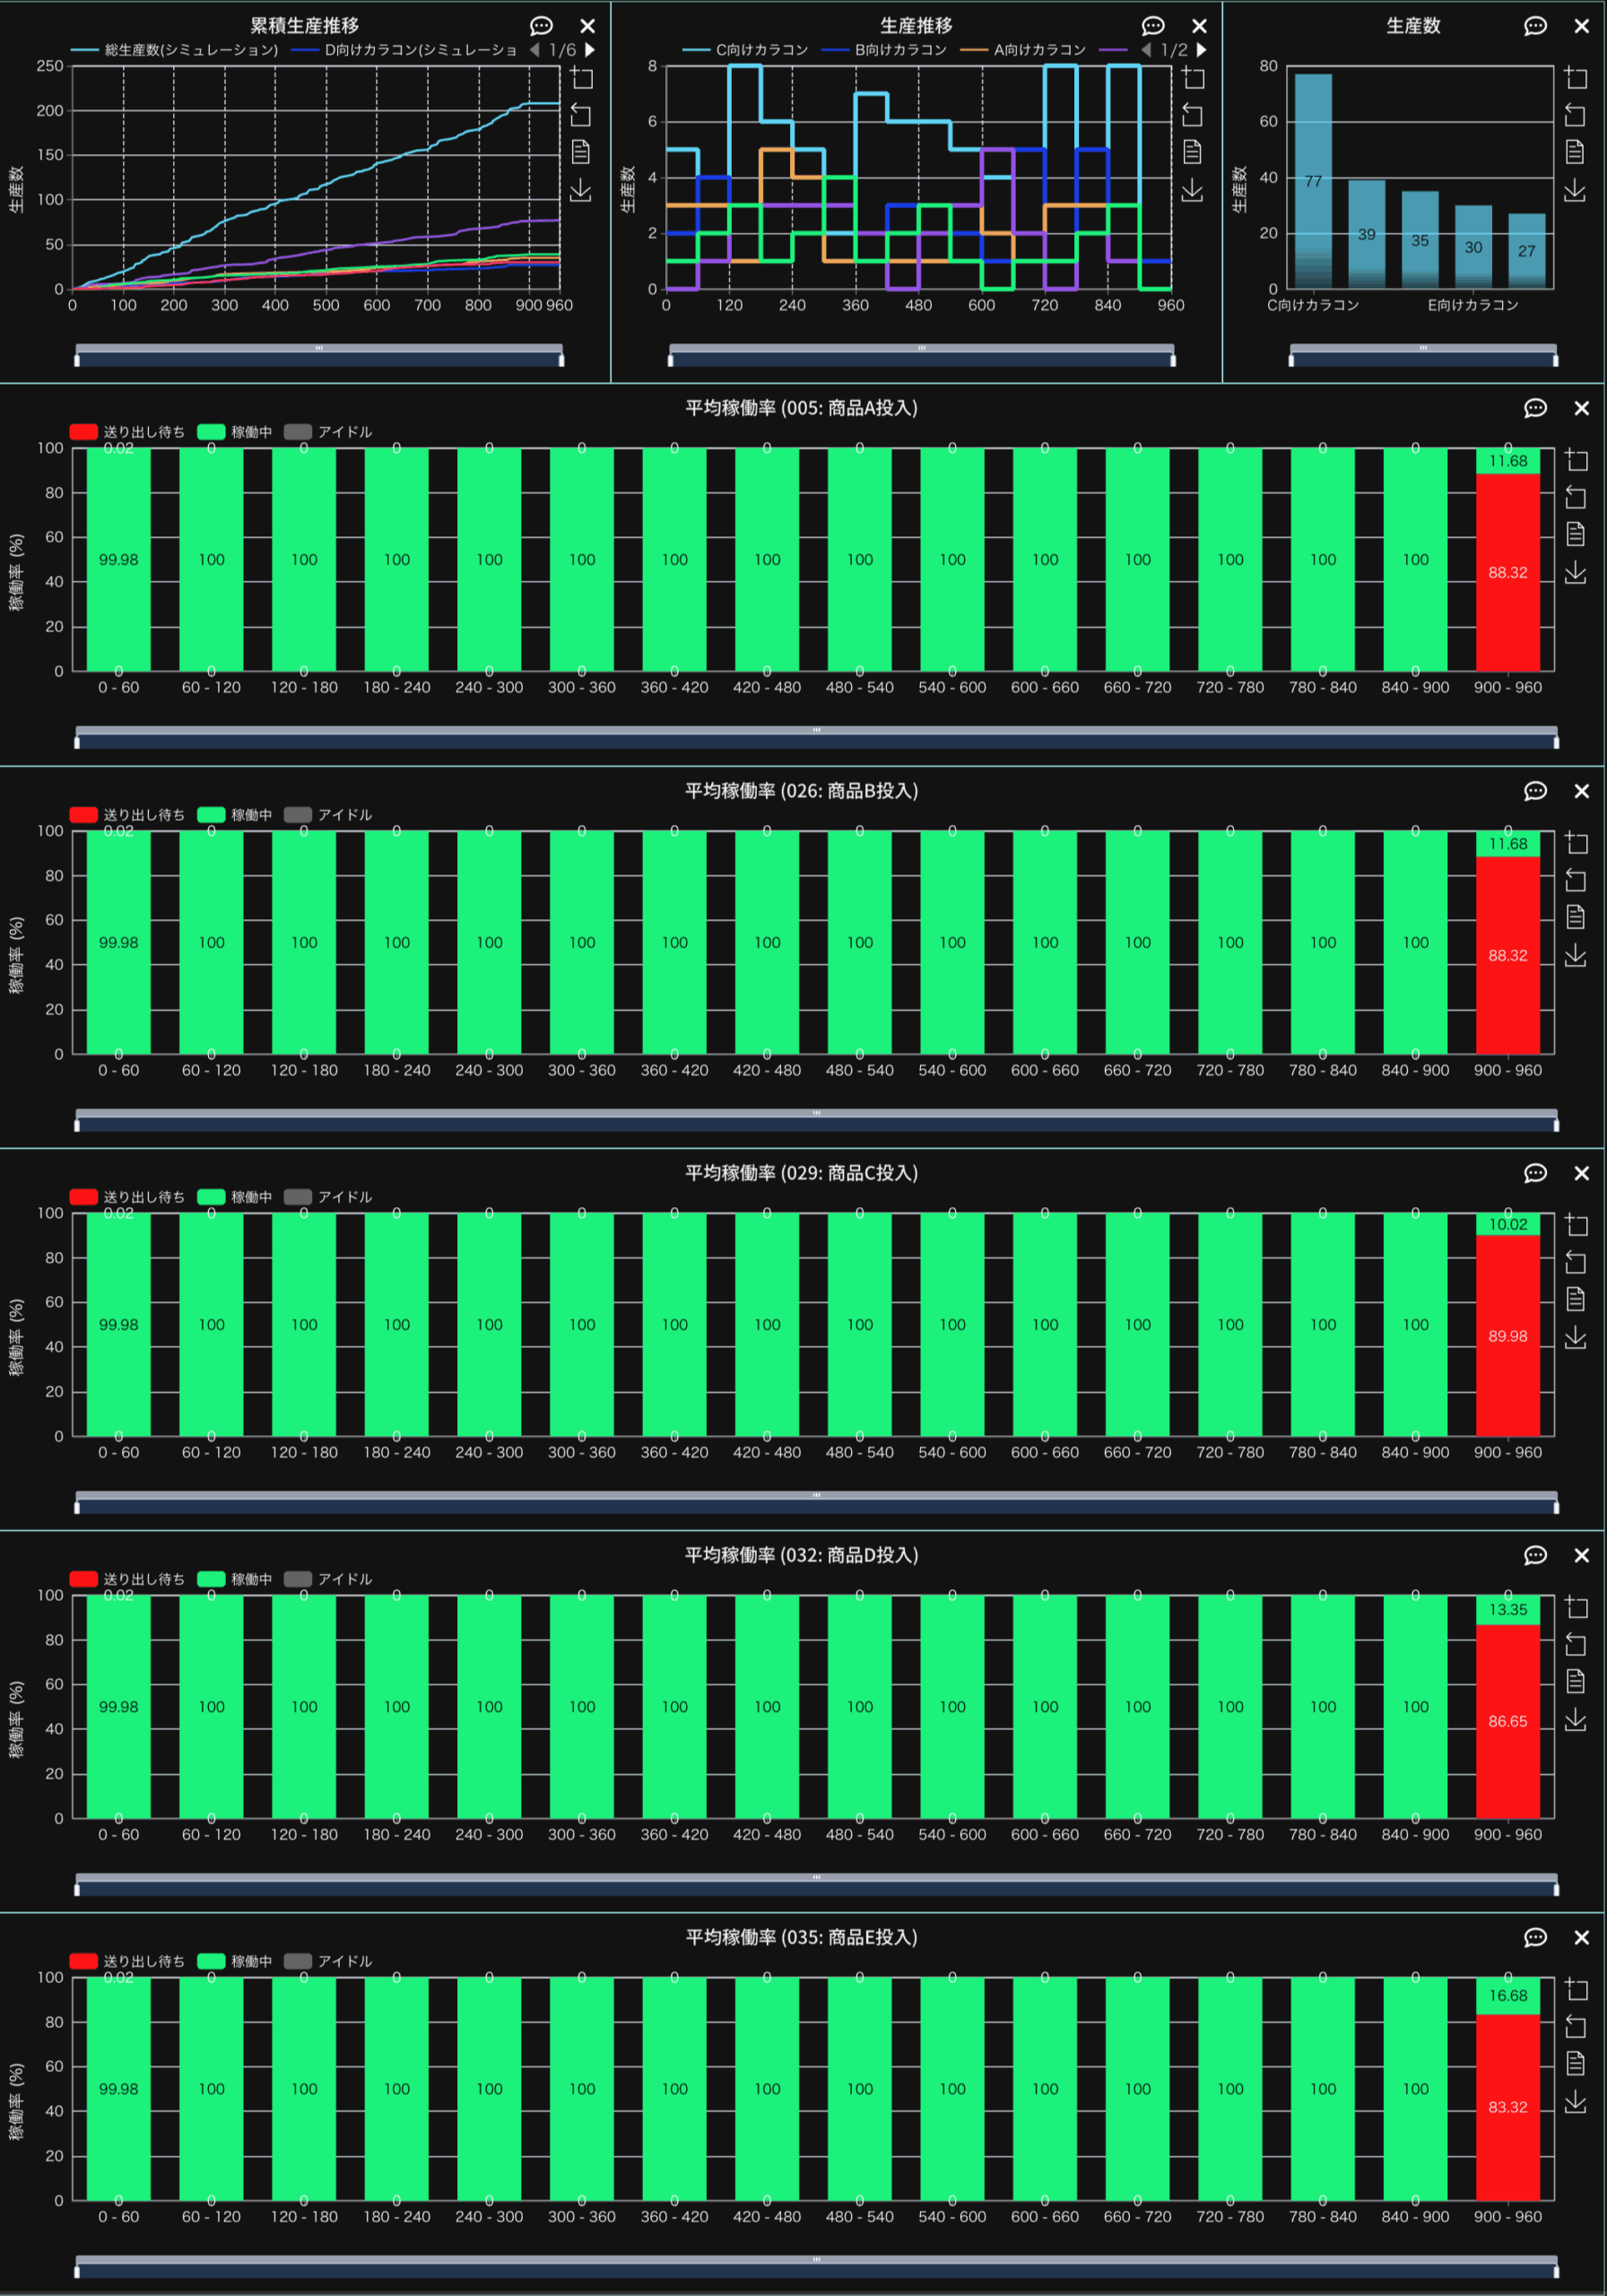Open comment icon on 累積生産推移 chart
Image resolution: width=1607 pixels, height=2296 pixels.
pos(541,26)
